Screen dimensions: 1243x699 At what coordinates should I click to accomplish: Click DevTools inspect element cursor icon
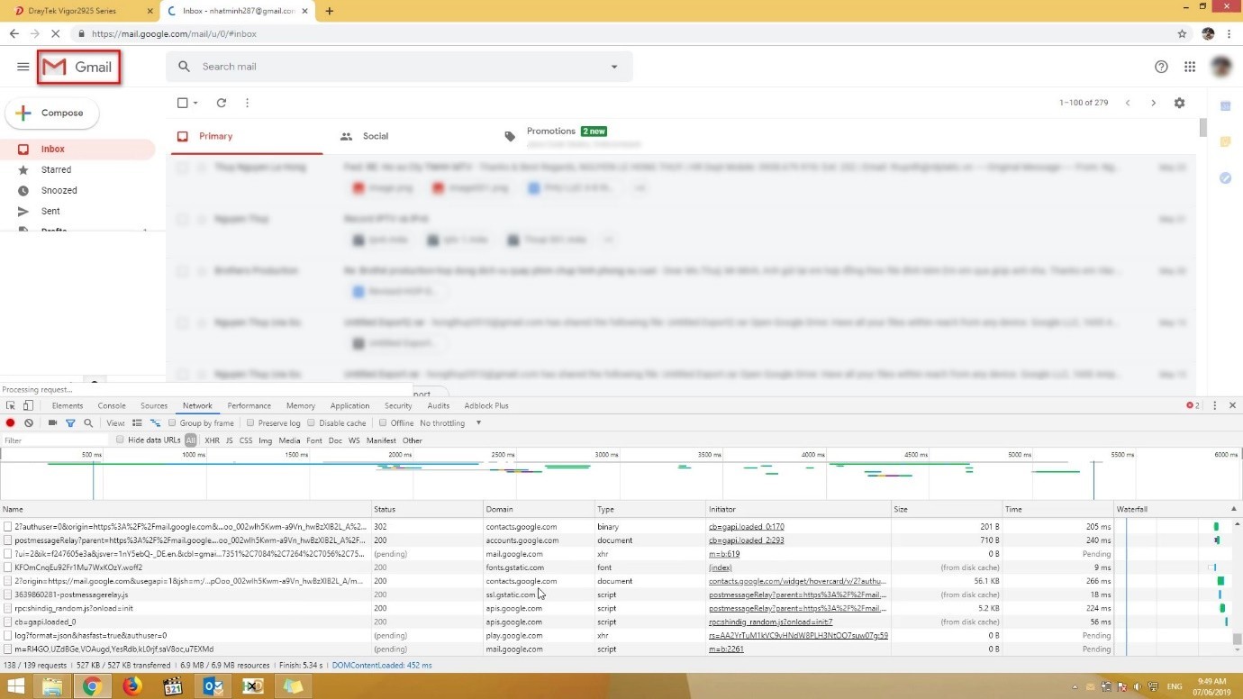pyautogui.click(x=11, y=405)
